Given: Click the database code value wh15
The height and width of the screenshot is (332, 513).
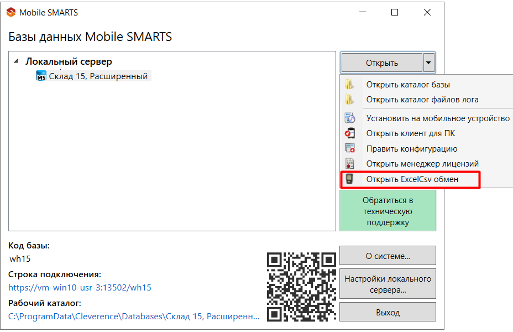Looking at the screenshot, I should tap(20, 258).
